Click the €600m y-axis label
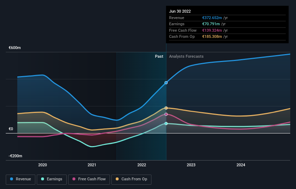Image resolution: width=296 pixels, height=189 pixels. pyautogui.click(x=15, y=48)
